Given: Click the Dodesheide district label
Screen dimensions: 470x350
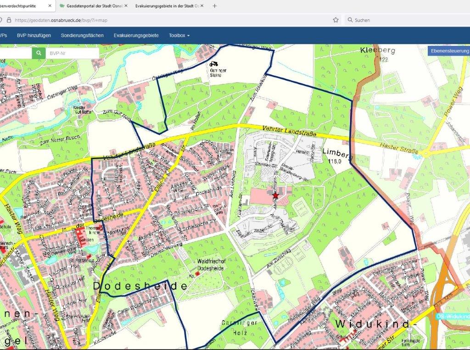Looking at the screenshot, I should 140,286.
